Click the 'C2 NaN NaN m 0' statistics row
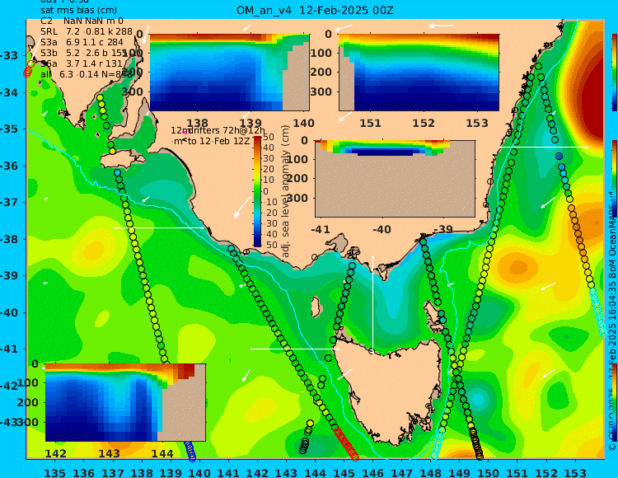This screenshot has height=478, width=618. click(82, 21)
